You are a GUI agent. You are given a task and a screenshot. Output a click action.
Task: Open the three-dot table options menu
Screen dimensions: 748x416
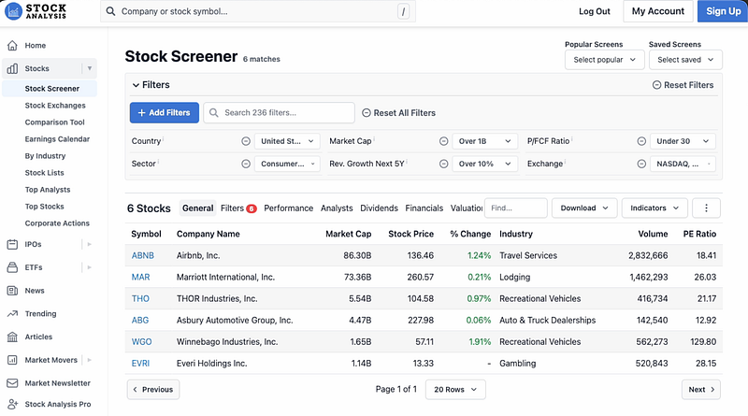(706, 208)
